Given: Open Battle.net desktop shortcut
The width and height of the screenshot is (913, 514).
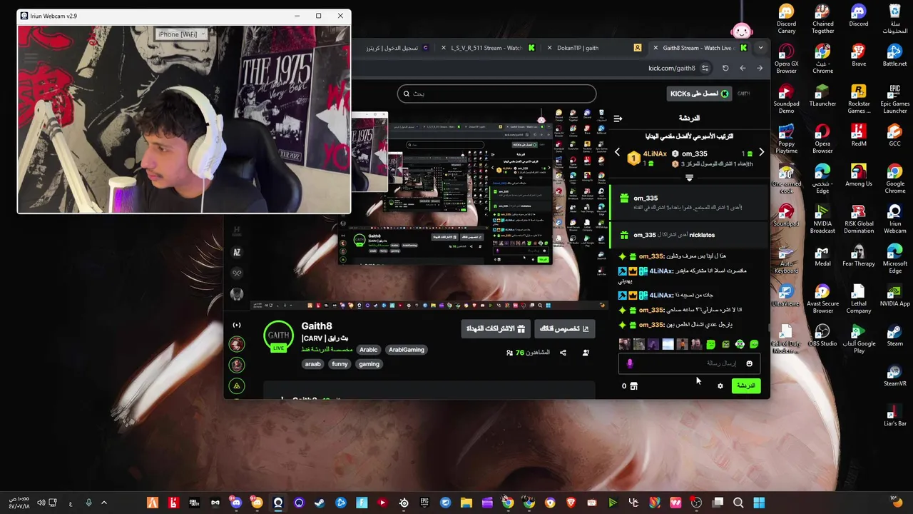Looking at the screenshot, I should [x=894, y=56].
